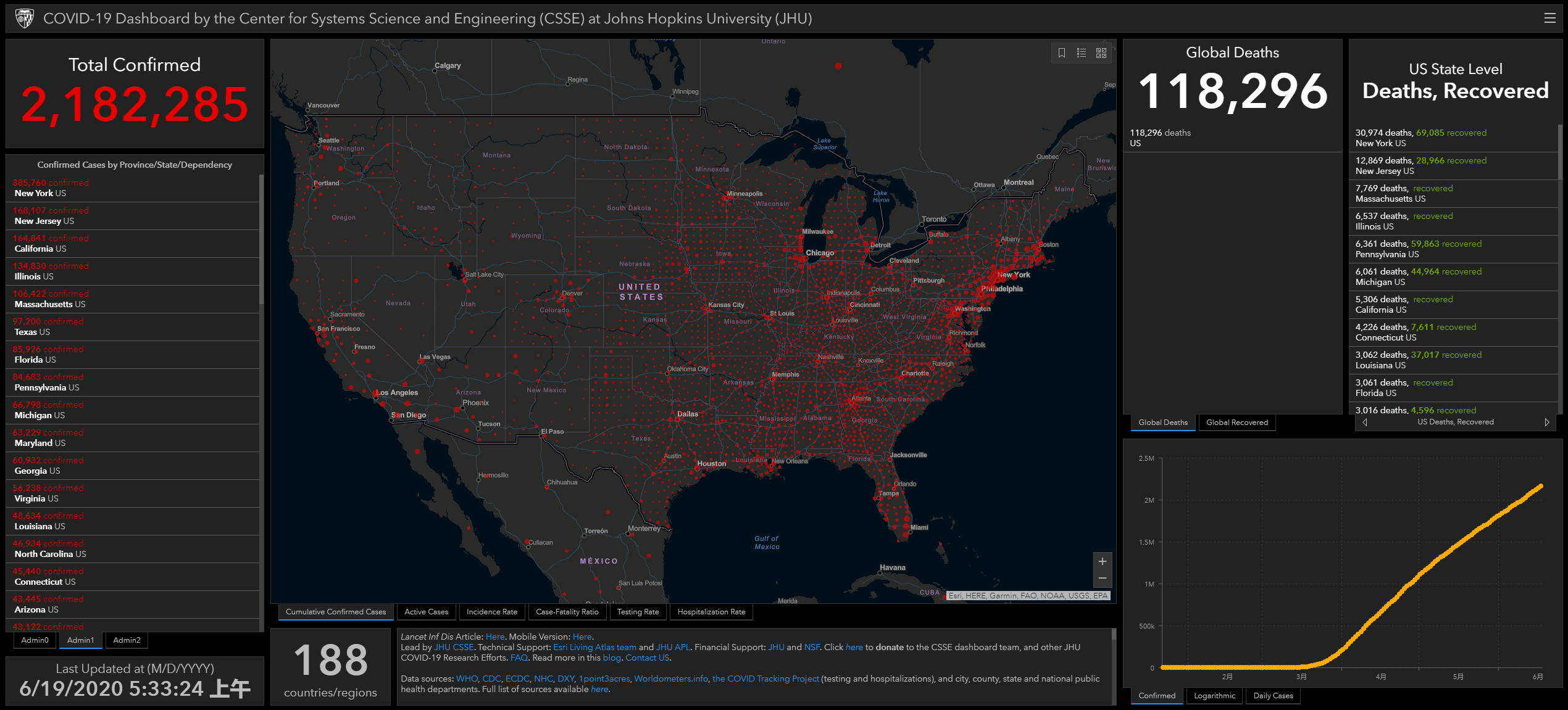Image resolution: width=1568 pixels, height=710 pixels.
Task: Open the map legend icon
Action: [1082, 53]
